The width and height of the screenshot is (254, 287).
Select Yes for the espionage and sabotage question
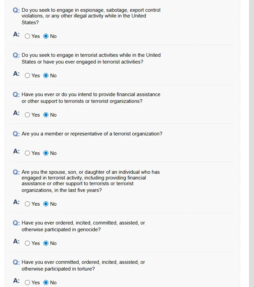pyautogui.click(x=28, y=36)
